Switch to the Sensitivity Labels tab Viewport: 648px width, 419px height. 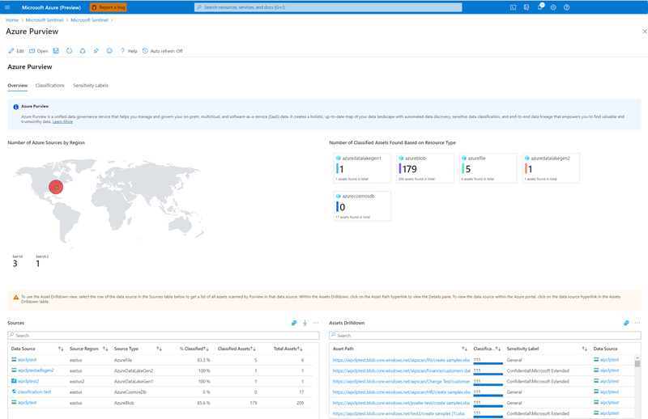[91, 86]
